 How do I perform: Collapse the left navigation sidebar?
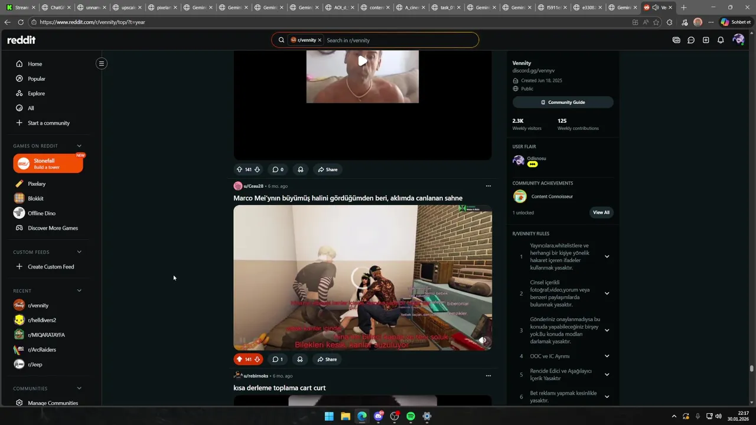pos(102,63)
